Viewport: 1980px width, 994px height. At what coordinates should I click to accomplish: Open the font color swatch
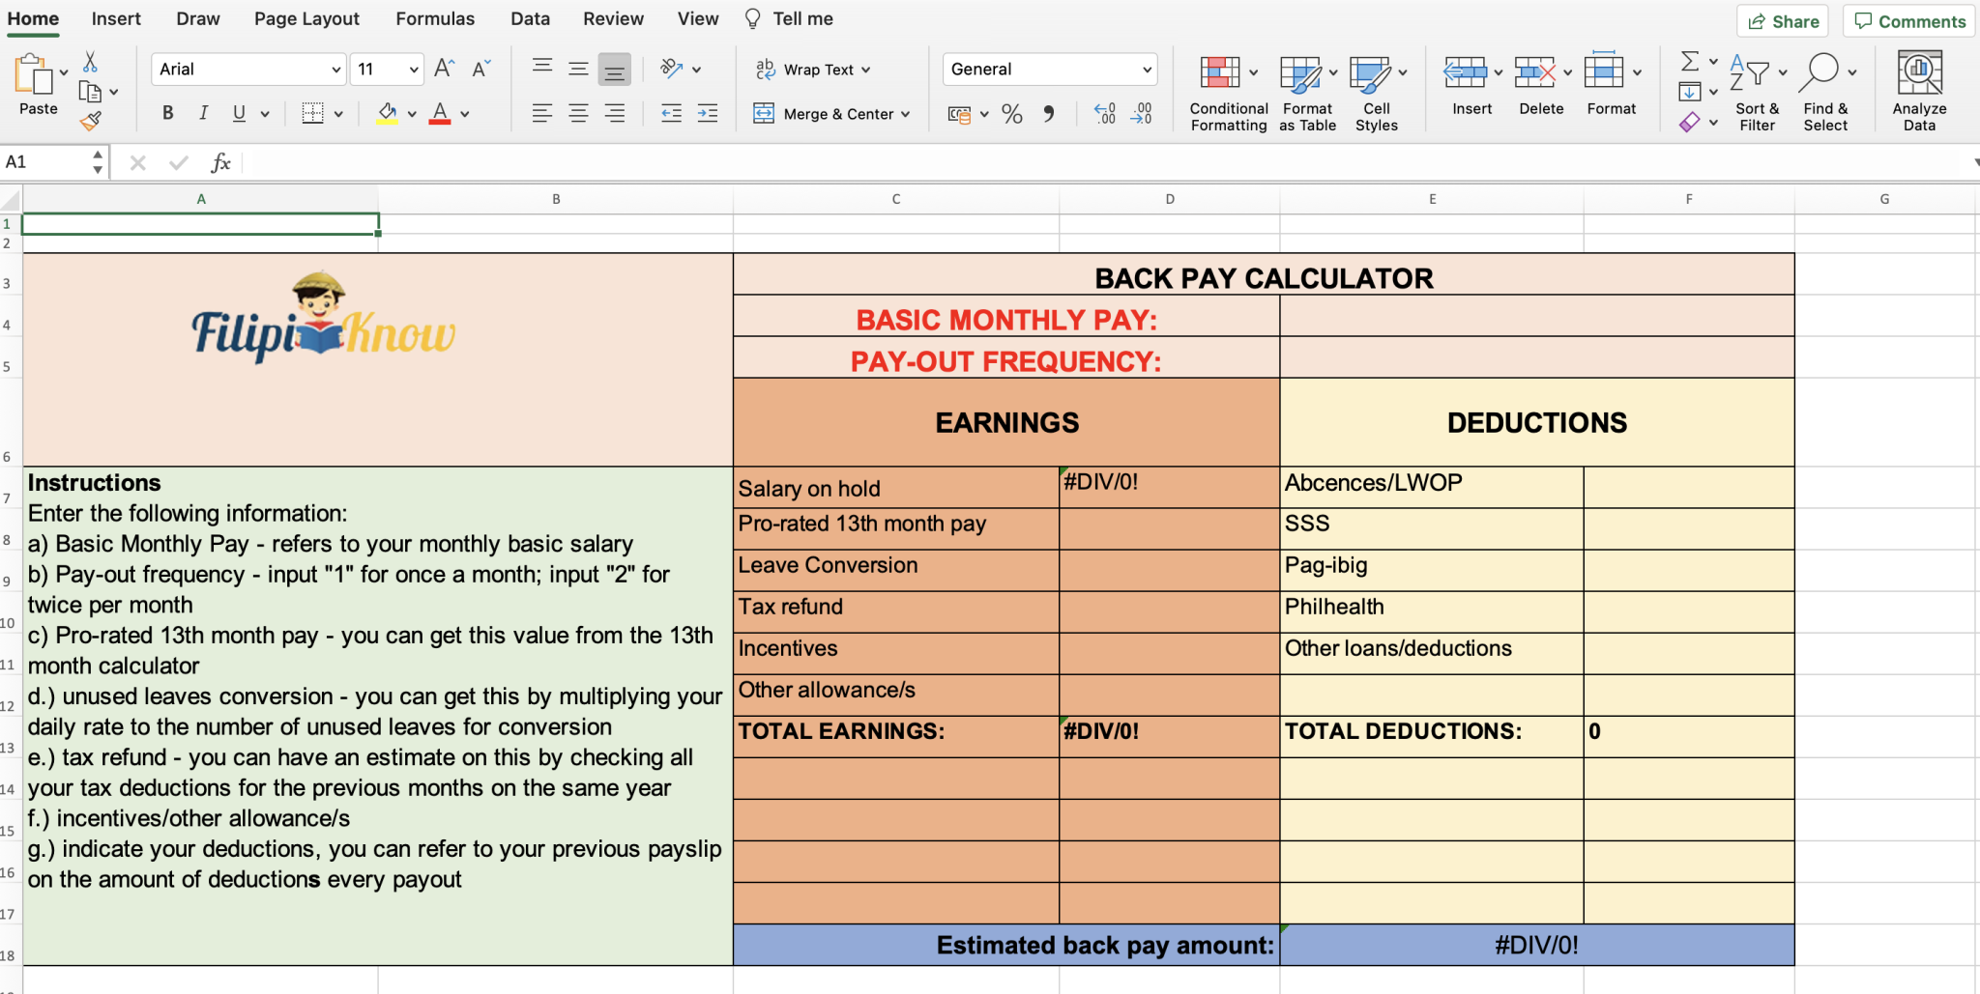[x=440, y=114]
